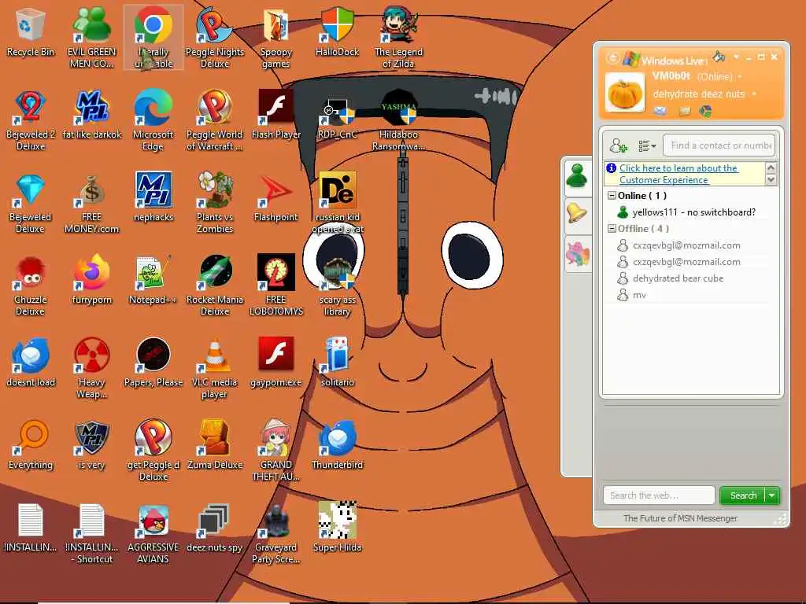Select offline contact dehydrated bear cube
This screenshot has width=806, height=604.
point(678,278)
